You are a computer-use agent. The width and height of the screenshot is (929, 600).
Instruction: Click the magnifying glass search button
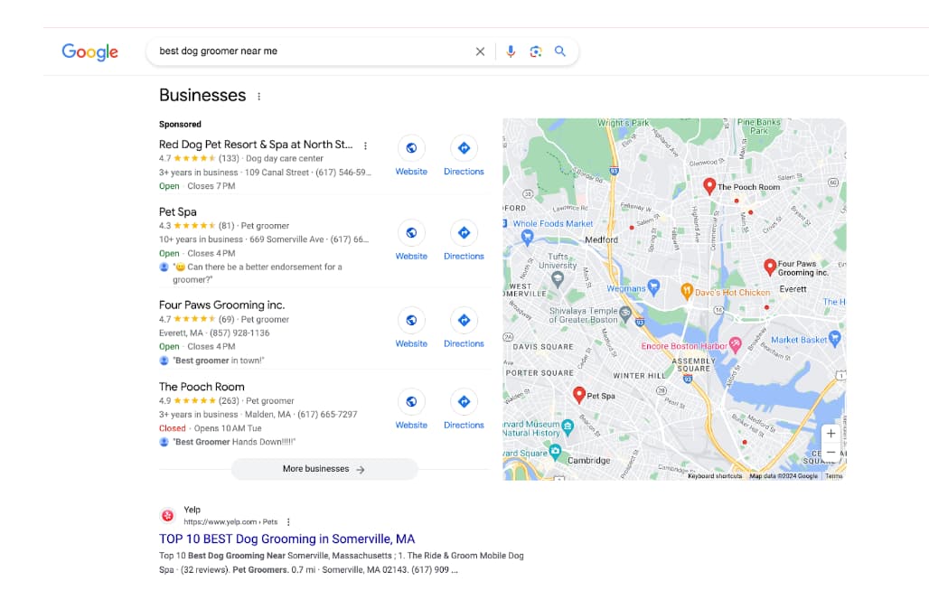point(560,52)
